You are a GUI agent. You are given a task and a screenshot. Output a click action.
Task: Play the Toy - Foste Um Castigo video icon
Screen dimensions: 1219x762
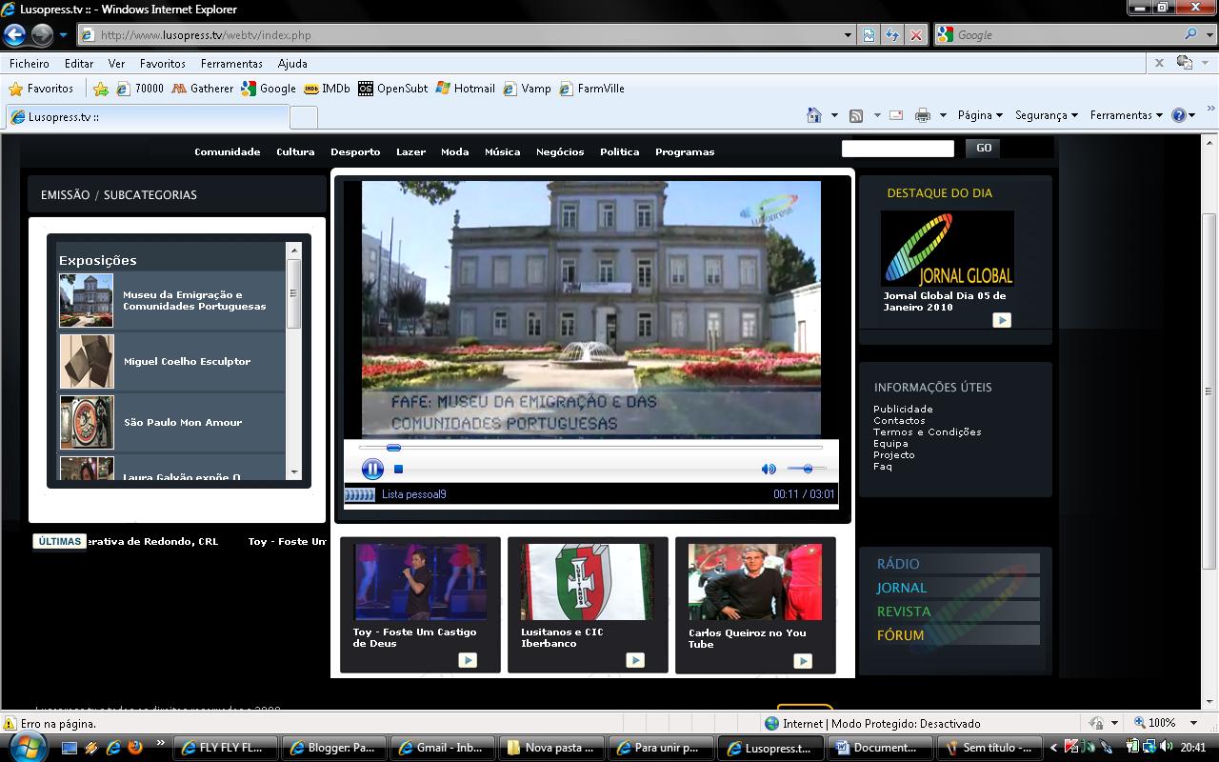pos(468,660)
